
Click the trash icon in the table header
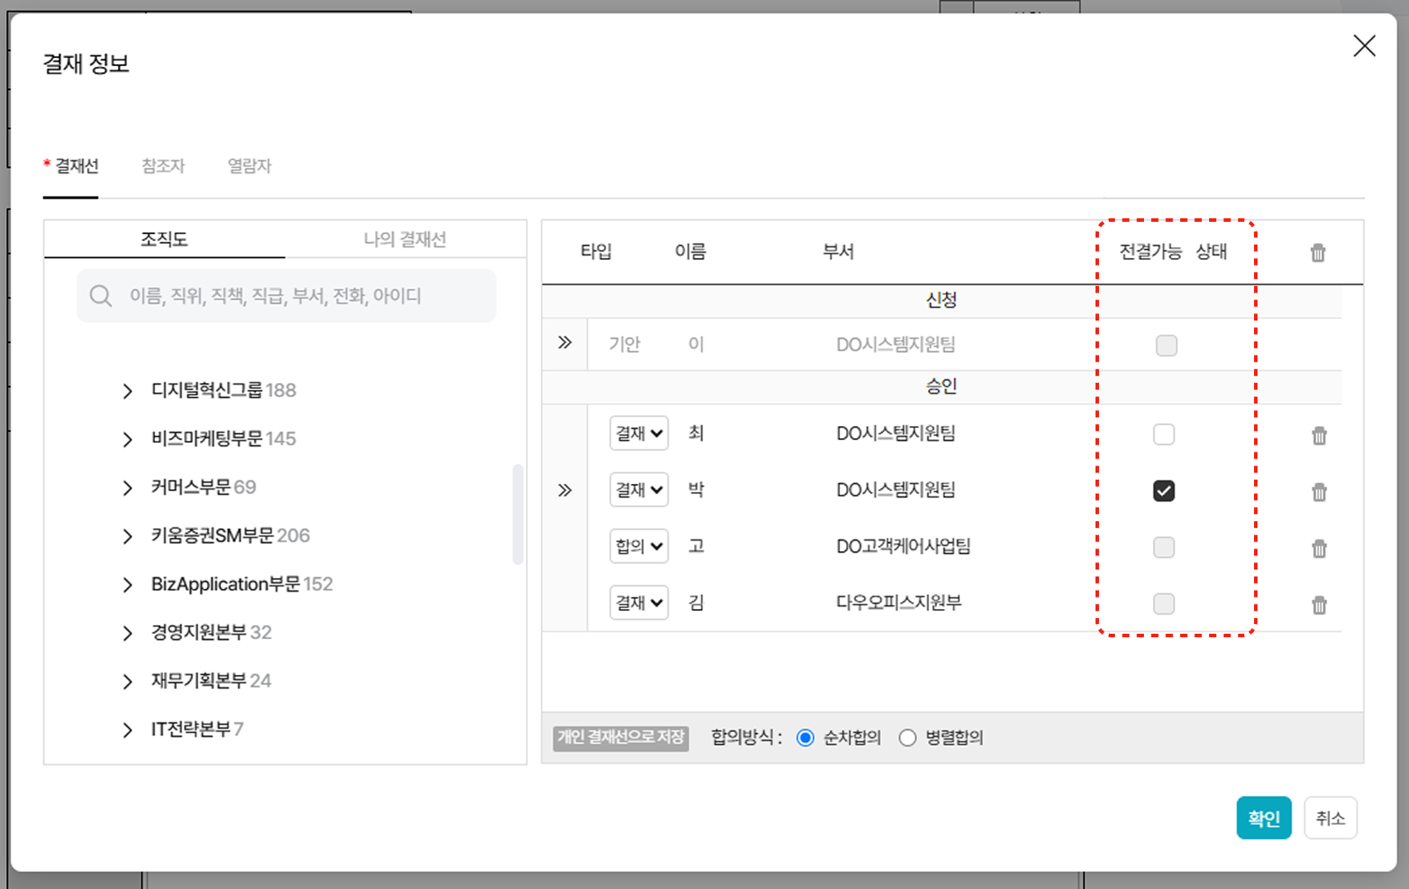1317,253
